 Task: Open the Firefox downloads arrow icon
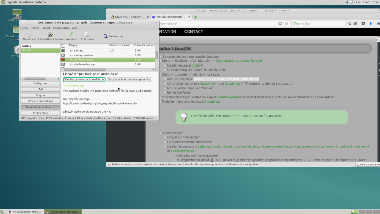coord(371,23)
